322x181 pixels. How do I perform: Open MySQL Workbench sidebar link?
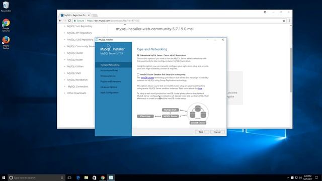(77, 80)
